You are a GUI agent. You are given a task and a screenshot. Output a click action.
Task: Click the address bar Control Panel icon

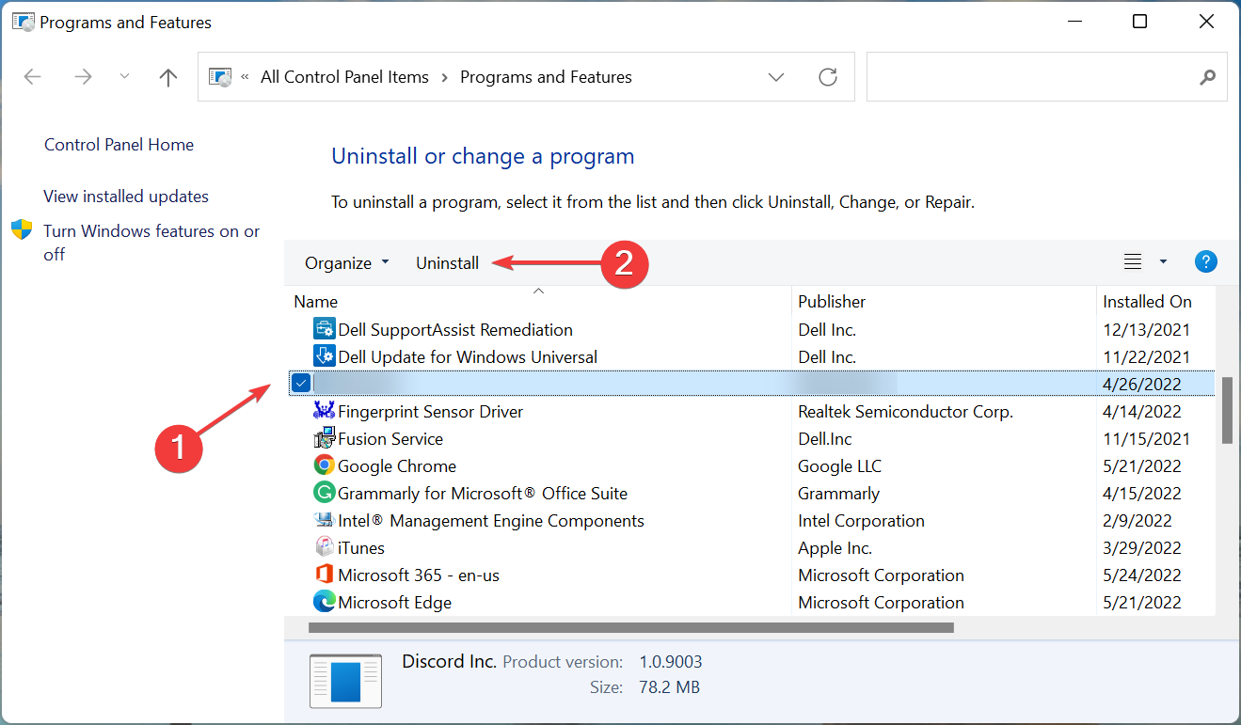pyautogui.click(x=219, y=77)
